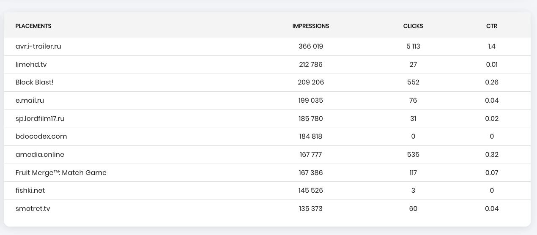Screen dimensions: 537x235
Task: Select the fishki.net placement
Action: click(30, 191)
